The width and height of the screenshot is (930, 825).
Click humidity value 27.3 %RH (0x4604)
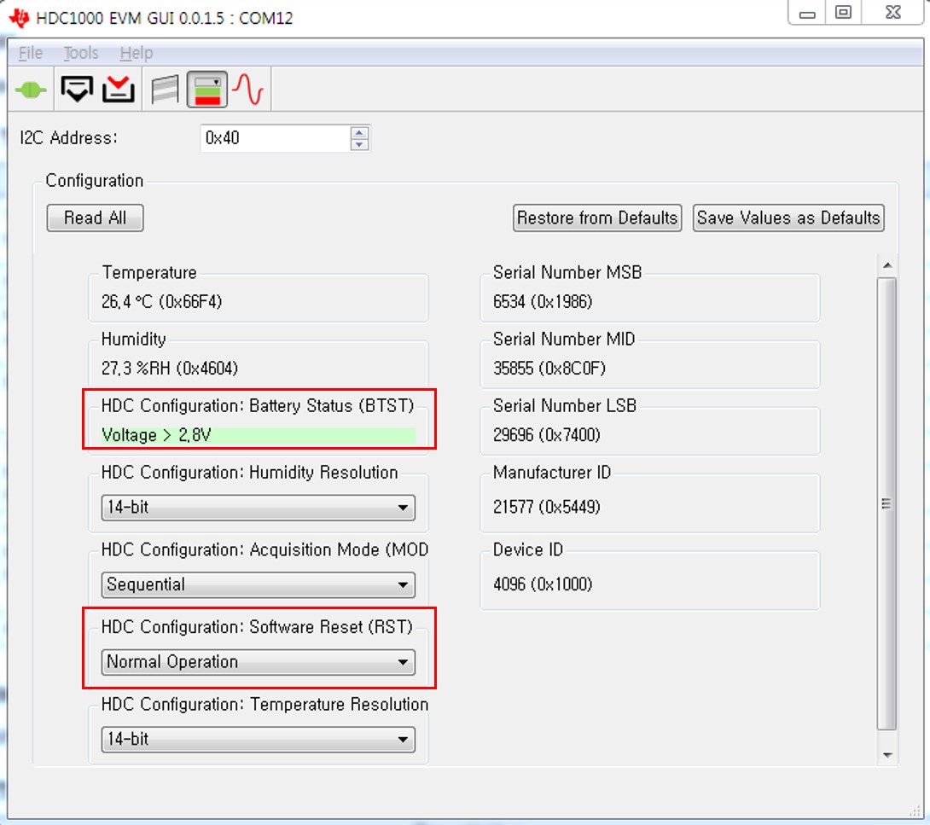(x=170, y=369)
